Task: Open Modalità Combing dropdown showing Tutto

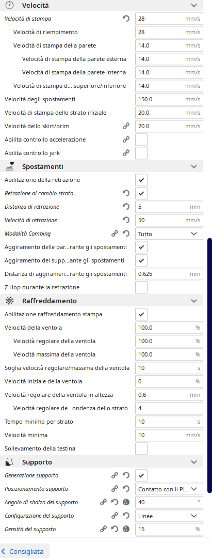Action: [x=169, y=234]
